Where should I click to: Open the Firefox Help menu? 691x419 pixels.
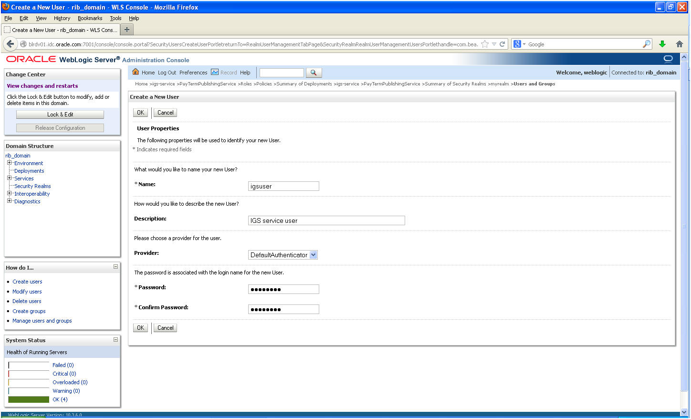pos(134,18)
